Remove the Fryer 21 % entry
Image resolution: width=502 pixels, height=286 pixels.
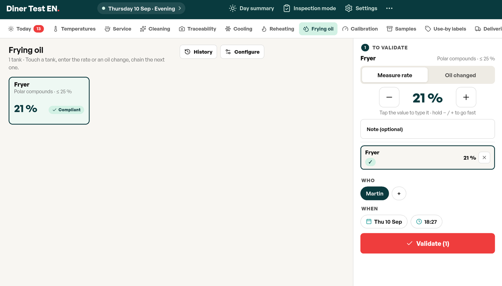tap(484, 157)
